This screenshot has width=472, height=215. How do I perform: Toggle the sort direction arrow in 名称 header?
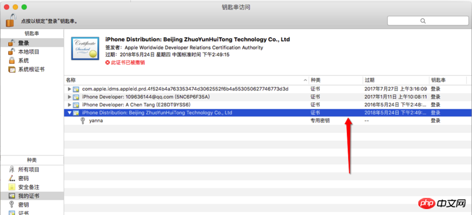click(306, 80)
